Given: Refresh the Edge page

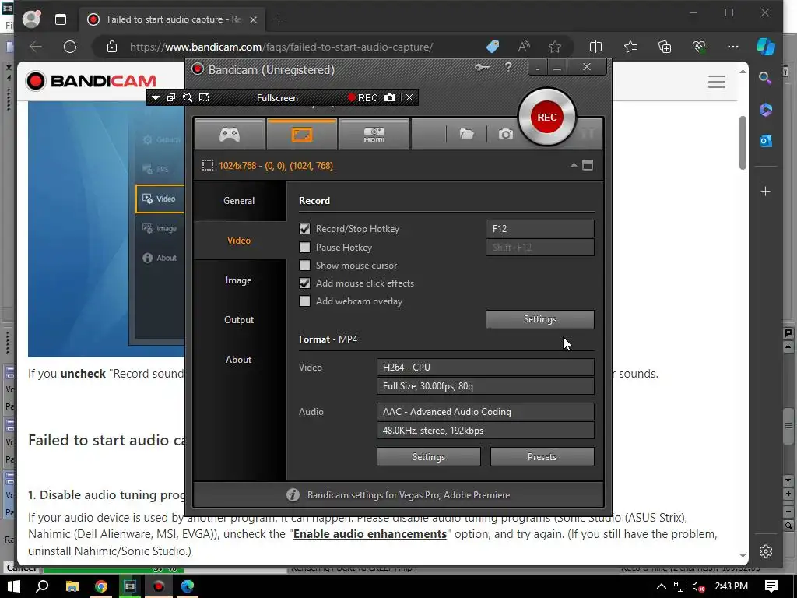Looking at the screenshot, I should 70,47.
